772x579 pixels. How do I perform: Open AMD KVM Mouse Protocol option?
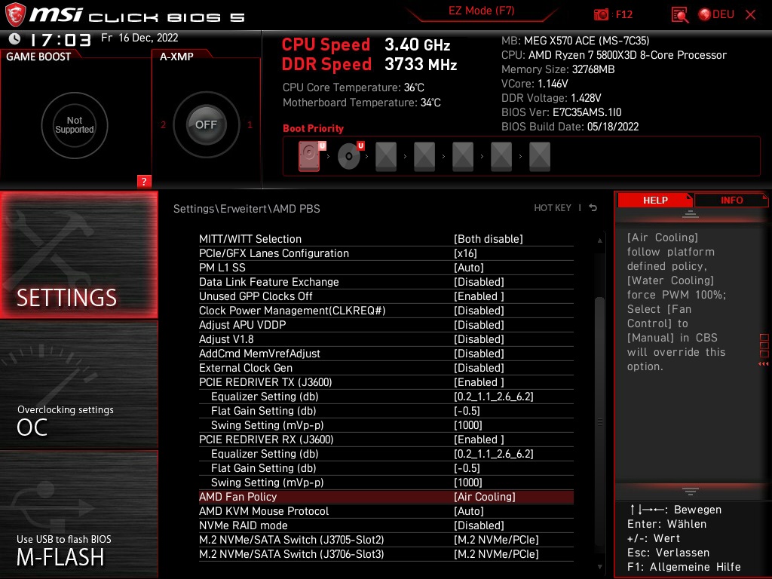coord(386,510)
